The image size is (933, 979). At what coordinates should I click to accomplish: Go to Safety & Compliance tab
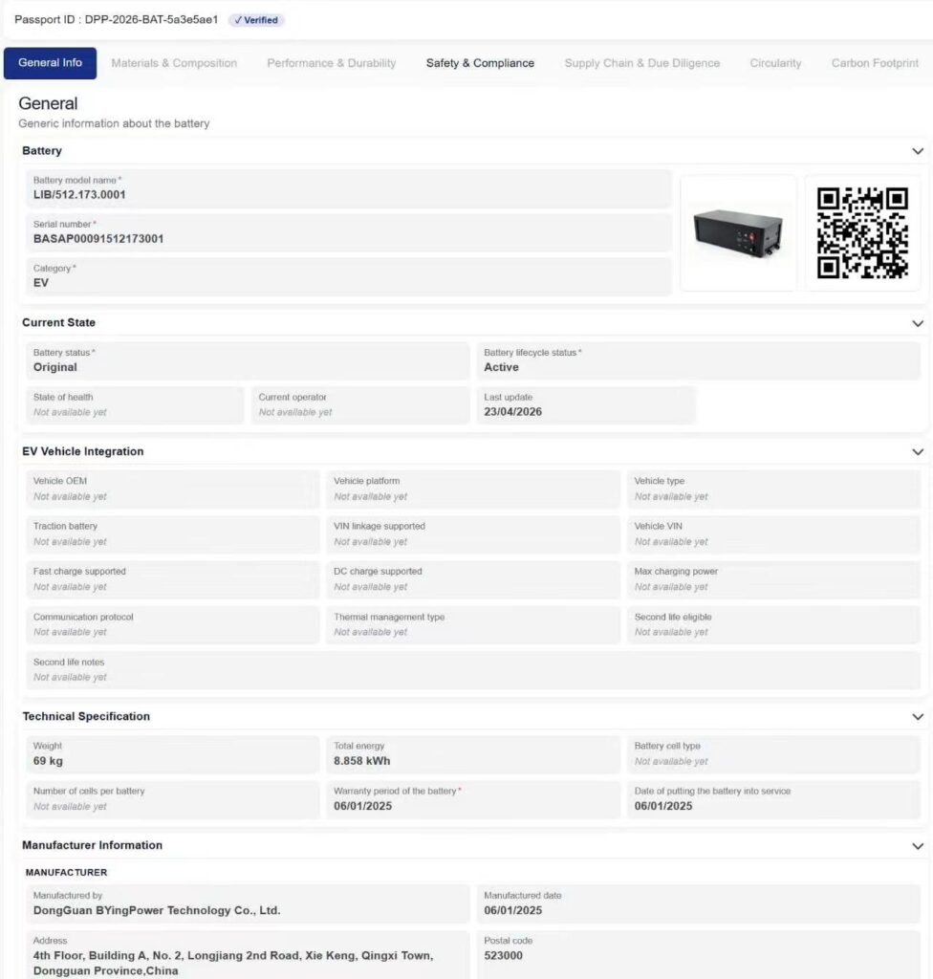click(x=480, y=63)
